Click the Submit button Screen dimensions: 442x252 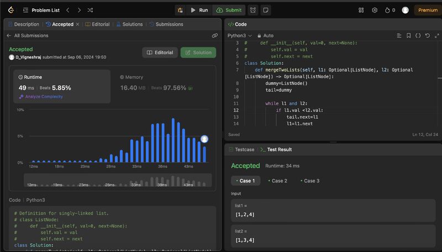[229, 10]
